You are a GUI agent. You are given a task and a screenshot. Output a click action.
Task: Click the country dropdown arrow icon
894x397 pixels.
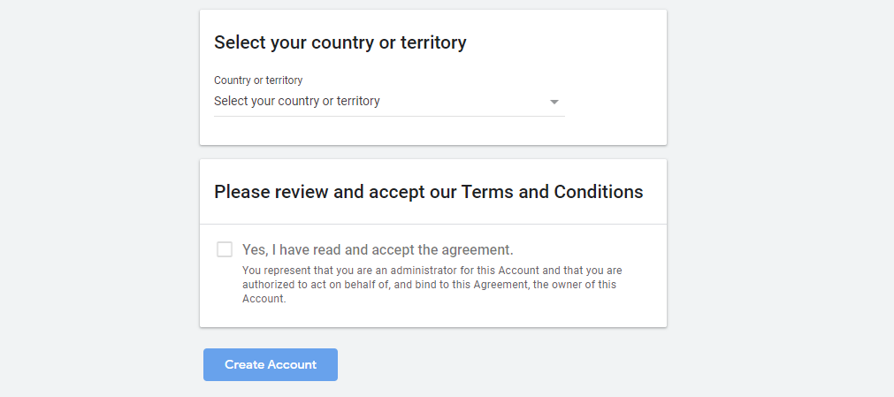(554, 102)
